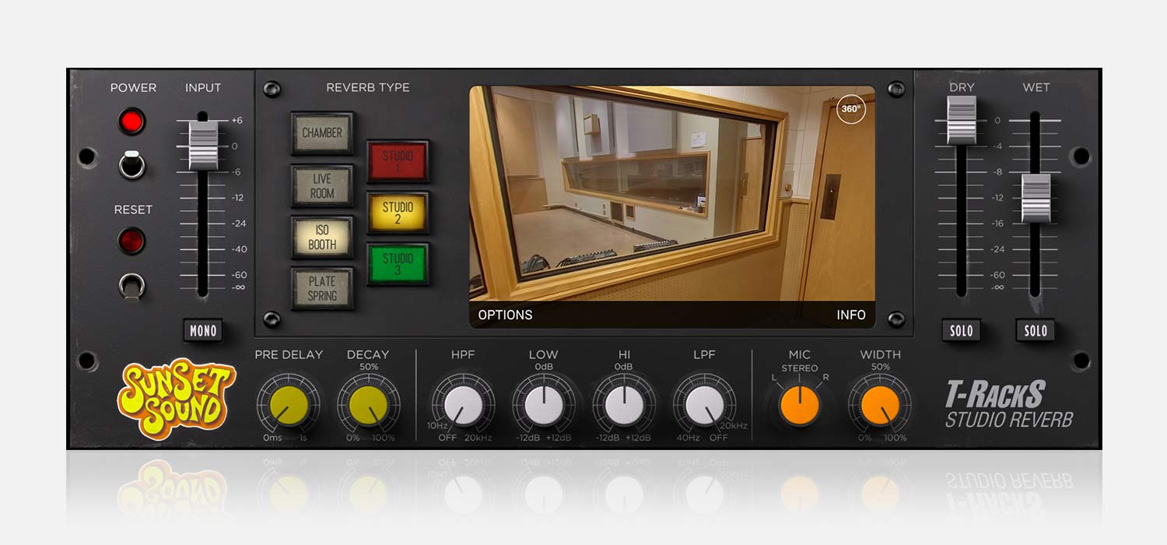Toggle the power switch
Image resolution: width=1167 pixels, height=545 pixels.
[132, 164]
